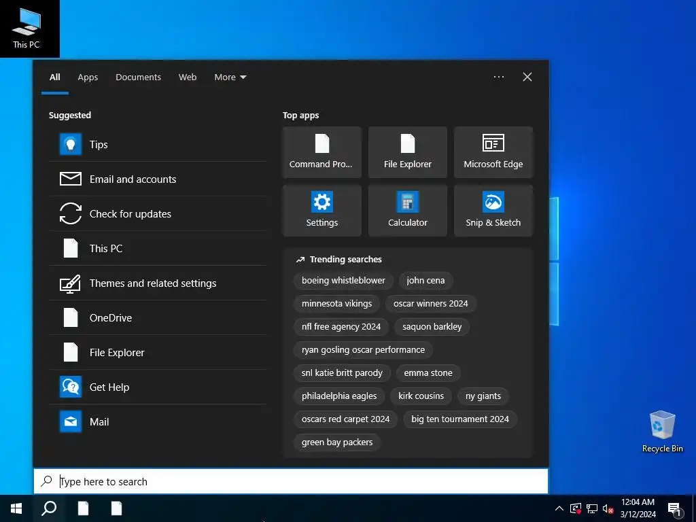Open Themes and related settings
Viewport: 696px width, 522px height.
(158, 283)
